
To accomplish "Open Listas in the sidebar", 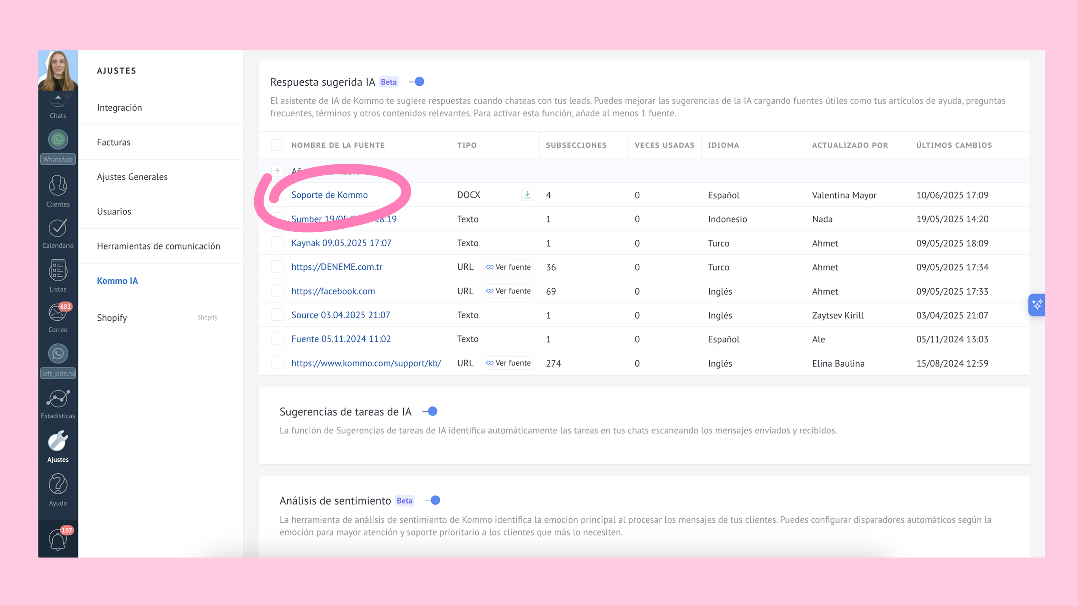I will click(x=58, y=276).
